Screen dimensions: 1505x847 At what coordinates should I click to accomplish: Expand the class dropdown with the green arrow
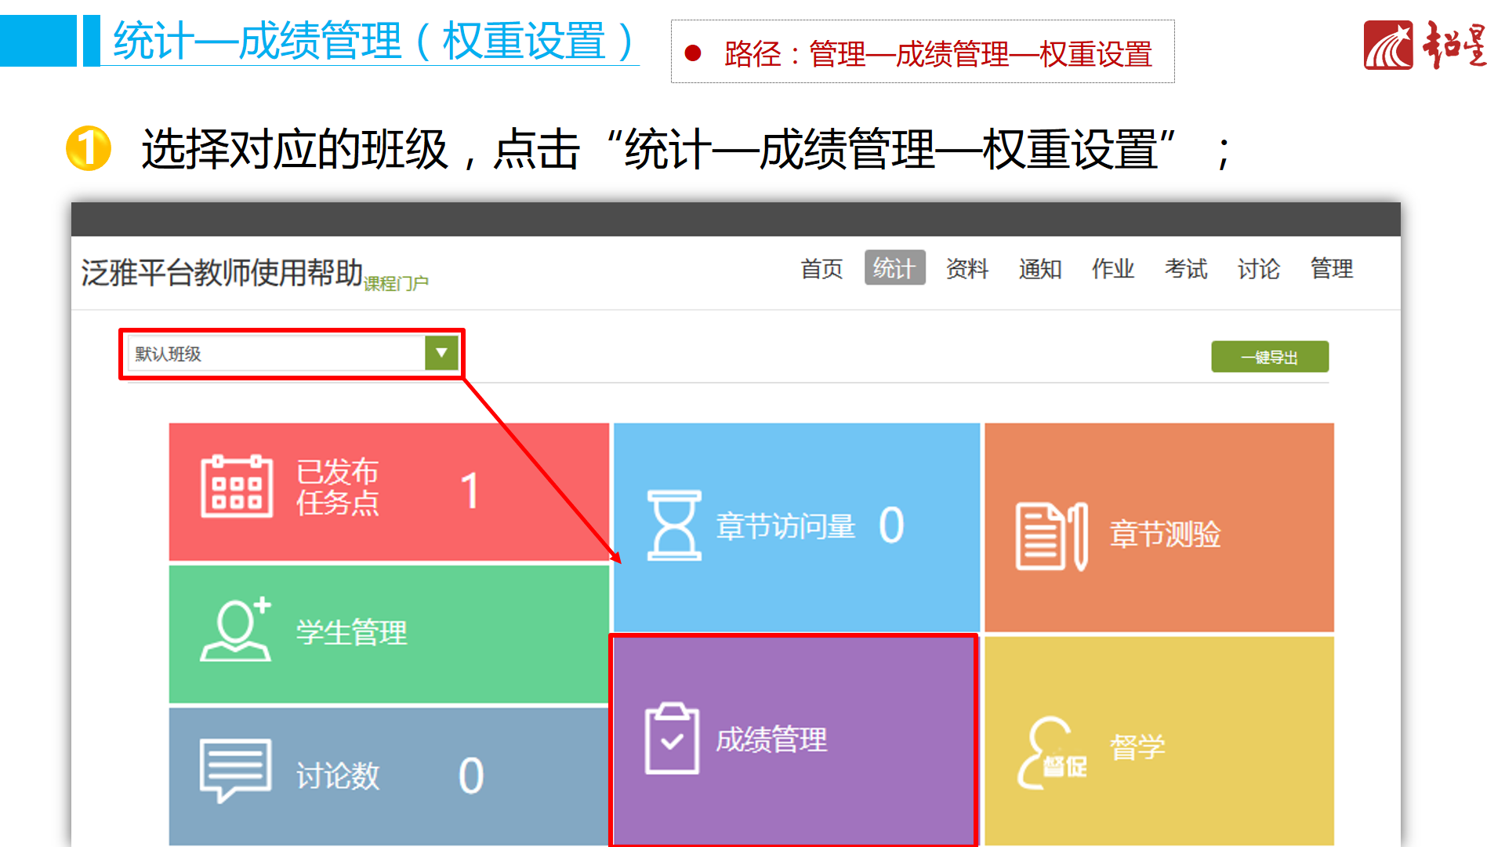441,353
